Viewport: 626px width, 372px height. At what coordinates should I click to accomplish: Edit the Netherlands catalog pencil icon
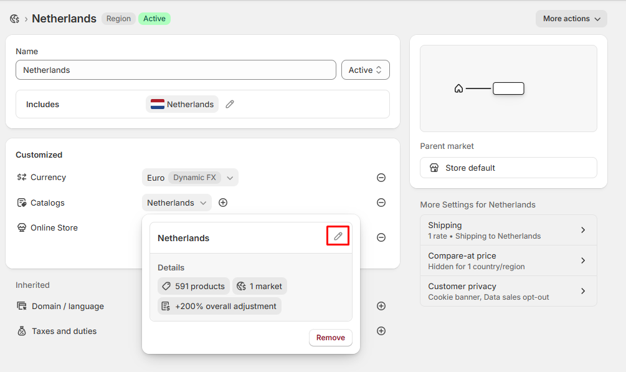(338, 236)
